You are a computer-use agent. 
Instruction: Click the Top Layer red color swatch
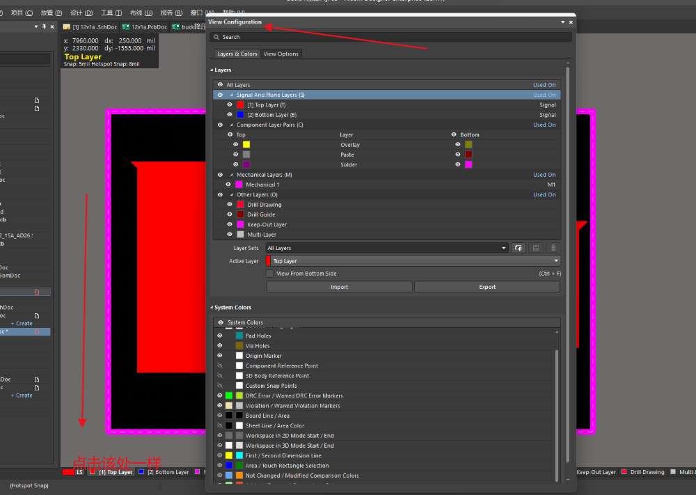click(x=240, y=104)
